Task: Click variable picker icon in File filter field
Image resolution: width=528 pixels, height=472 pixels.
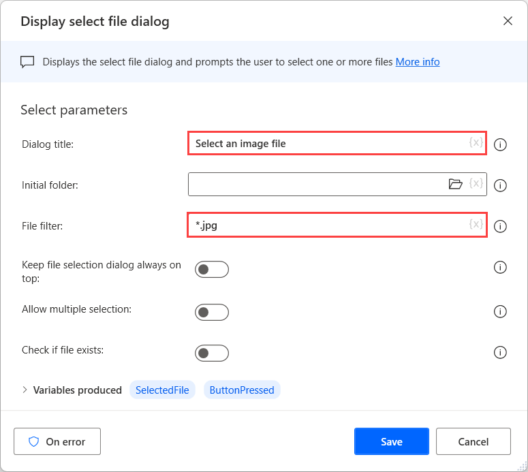Action: [476, 225]
